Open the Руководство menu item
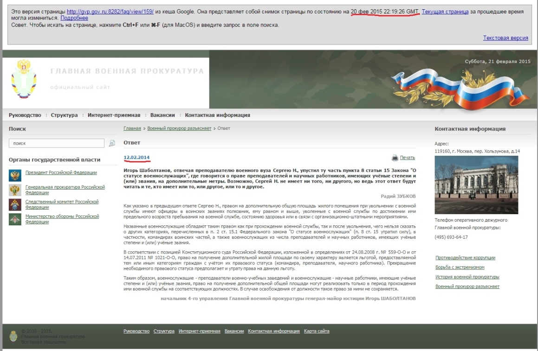Screen dimensions: 538x351 pyautogui.click(x=25, y=115)
